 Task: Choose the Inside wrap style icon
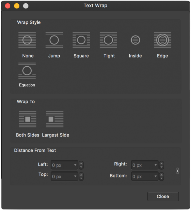pos(135,40)
